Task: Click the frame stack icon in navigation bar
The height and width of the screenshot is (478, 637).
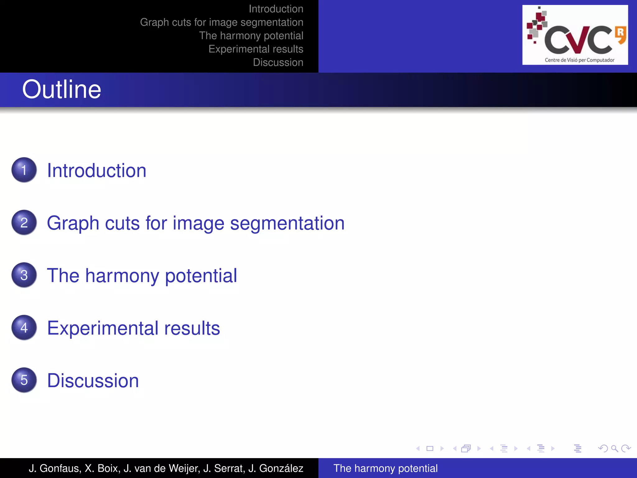Action: [x=466, y=448]
